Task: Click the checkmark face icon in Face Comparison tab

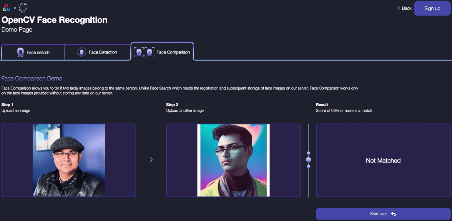Action: pyautogui.click(x=139, y=52)
